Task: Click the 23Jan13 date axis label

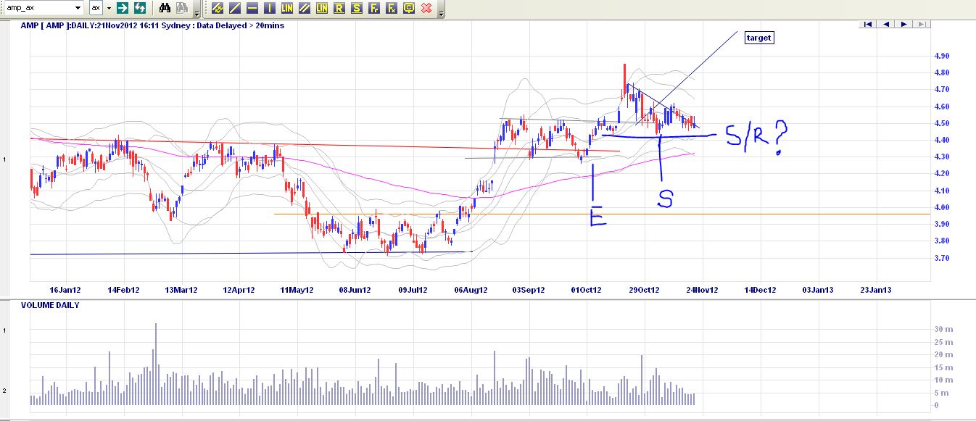Action: (x=876, y=290)
